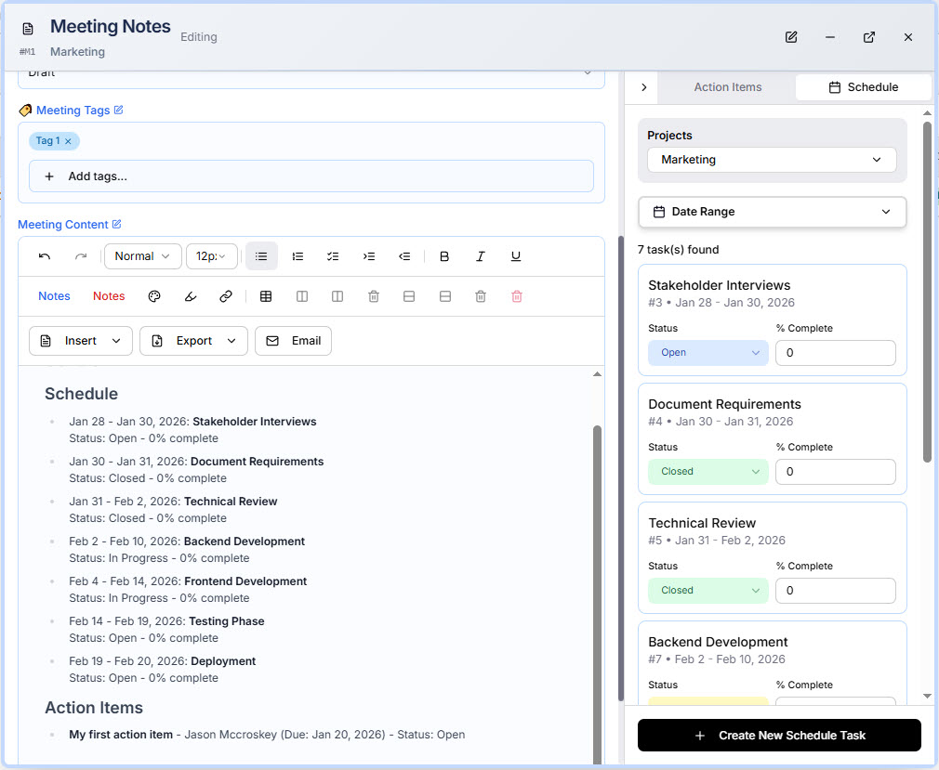Apply italic formatting in the editor
This screenshot has width=939, height=770.
480,255
